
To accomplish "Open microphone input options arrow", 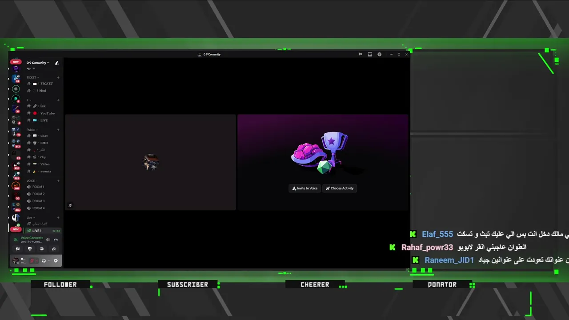I will pos(37,261).
